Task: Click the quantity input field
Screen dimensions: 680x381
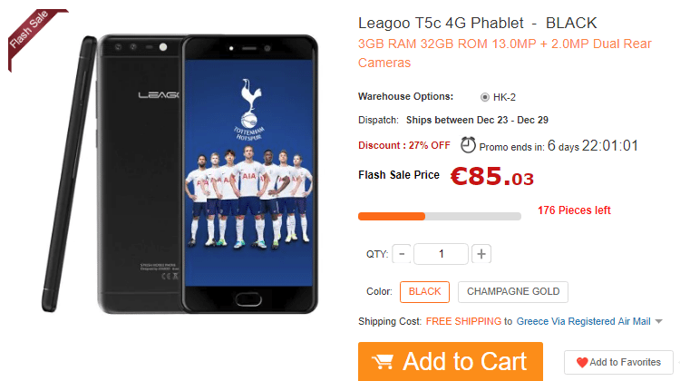Action: (x=441, y=254)
